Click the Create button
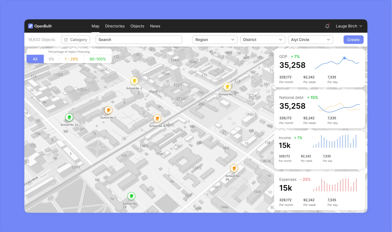 click(353, 40)
